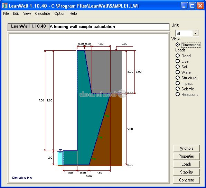206x188 pixels.
Task: Open the File menu
Action: (x=6, y=13)
